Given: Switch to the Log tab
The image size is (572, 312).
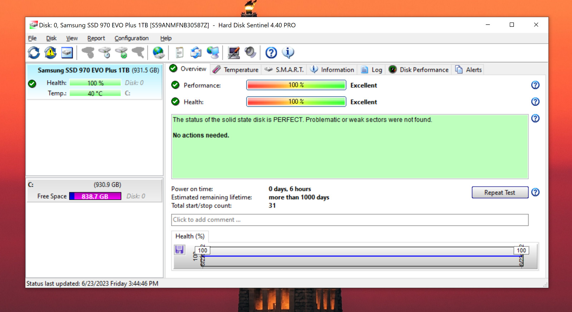Looking at the screenshot, I should (x=372, y=70).
